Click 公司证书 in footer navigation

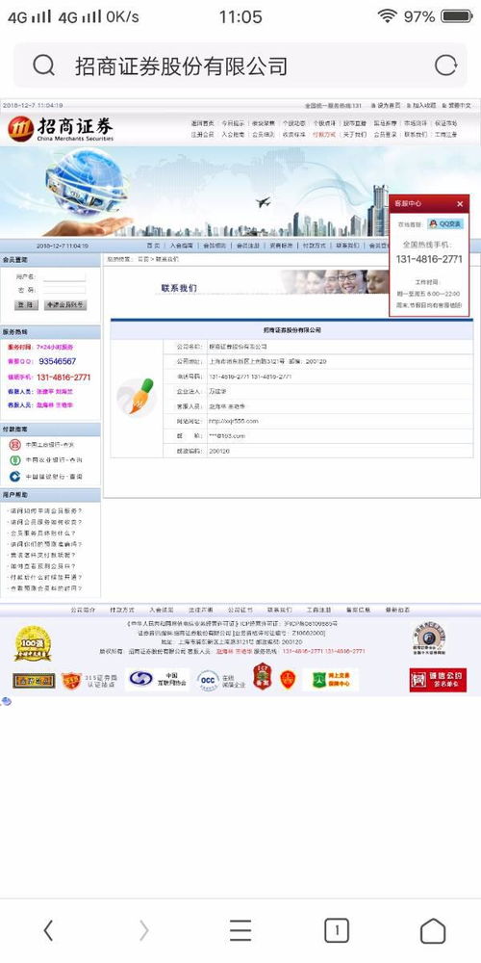click(x=240, y=610)
